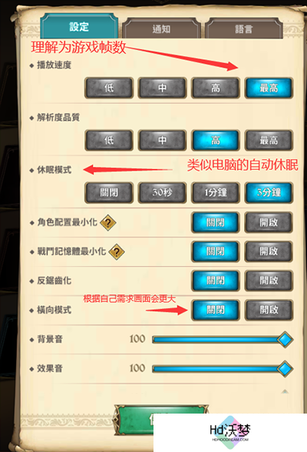This screenshot has width=307, height=452.
Task: Set sleep mode to 30秒
Action: [x=162, y=192]
